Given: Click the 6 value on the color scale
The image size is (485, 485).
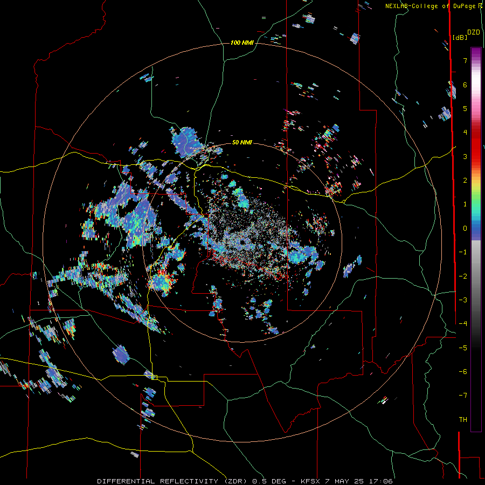Looking at the screenshot, I should pyautogui.click(x=465, y=85).
